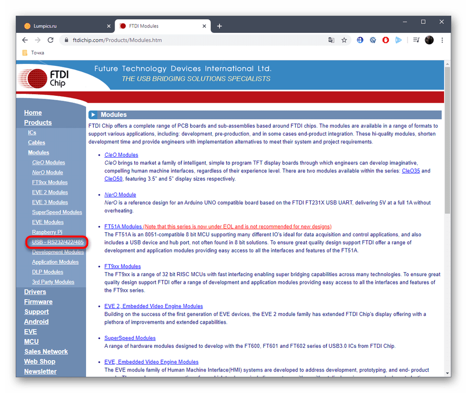Image resolution: width=467 pixels, height=393 pixels.
Task: Click the vertical page scrollbar
Action: (447, 142)
